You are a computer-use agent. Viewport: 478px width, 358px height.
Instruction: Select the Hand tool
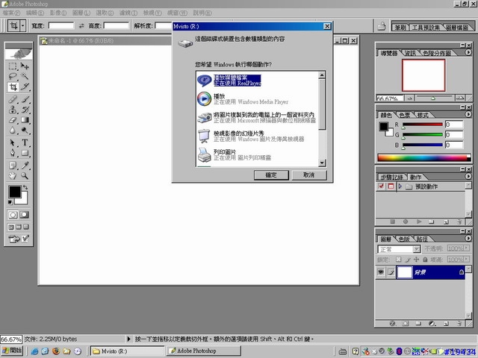pyautogui.click(x=13, y=176)
